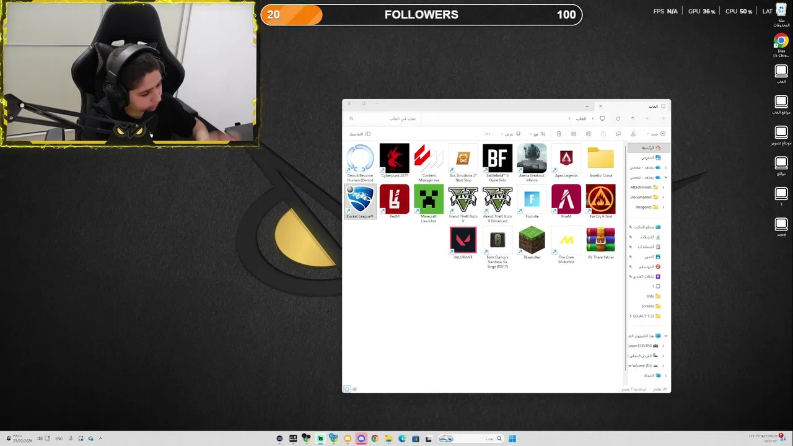Click the ENG language indicator in taskbar
This screenshot has height=446, width=793.
point(59,439)
